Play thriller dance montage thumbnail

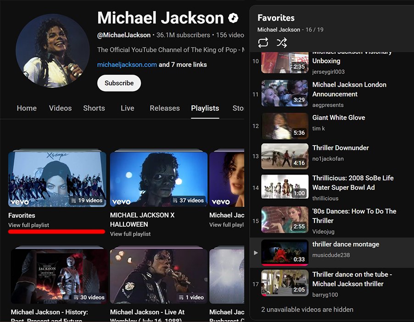pyautogui.click(x=285, y=252)
